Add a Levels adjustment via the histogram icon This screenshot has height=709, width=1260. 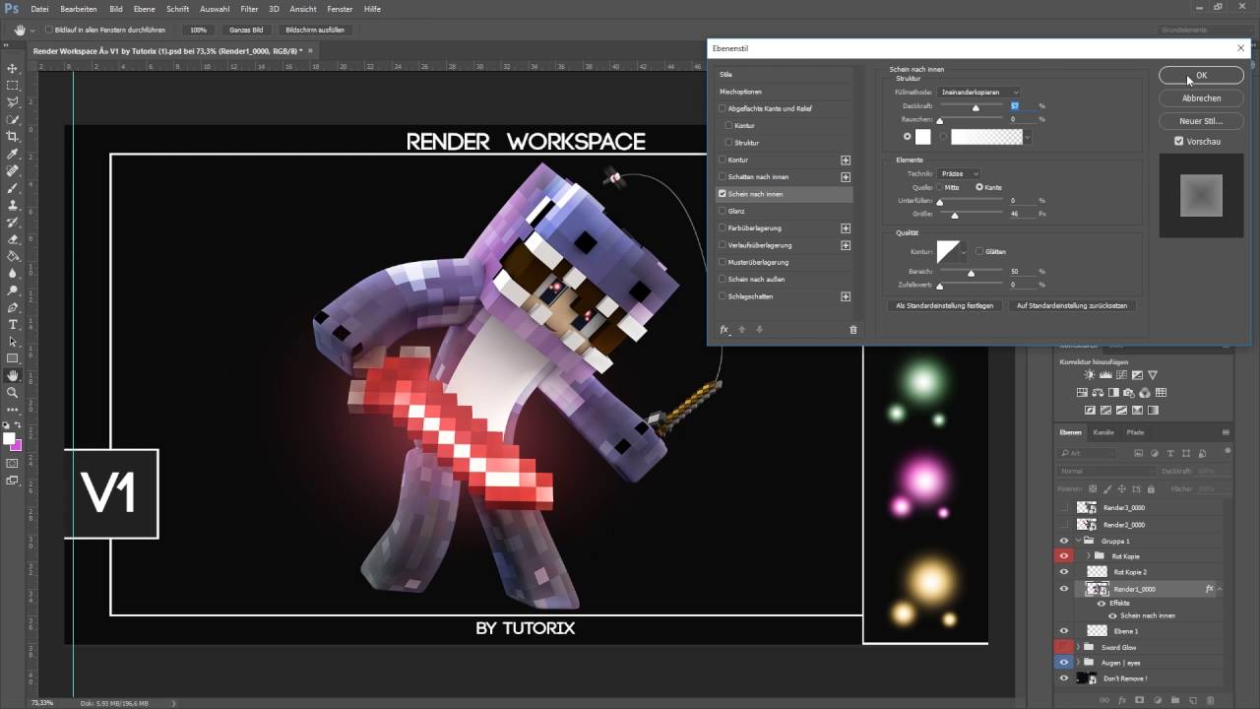coord(1105,375)
